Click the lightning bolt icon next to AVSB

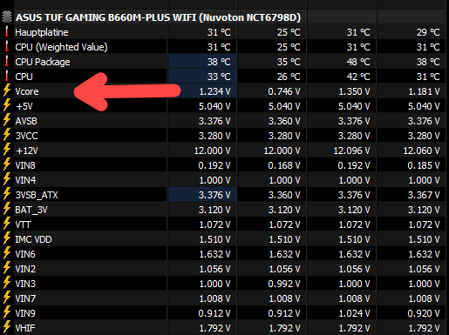pyautogui.click(x=7, y=121)
